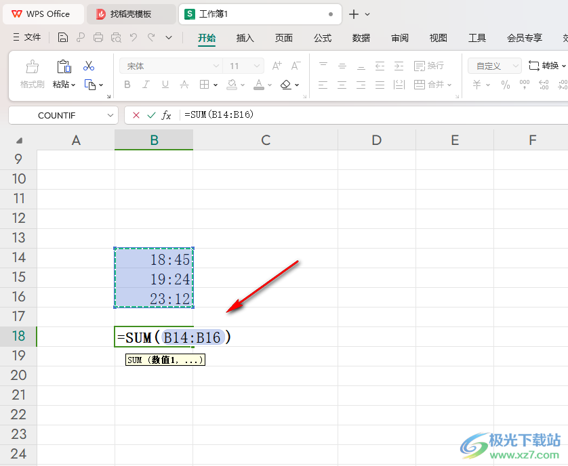
Task: Decrease font size with A- icon
Action: pos(296,66)
